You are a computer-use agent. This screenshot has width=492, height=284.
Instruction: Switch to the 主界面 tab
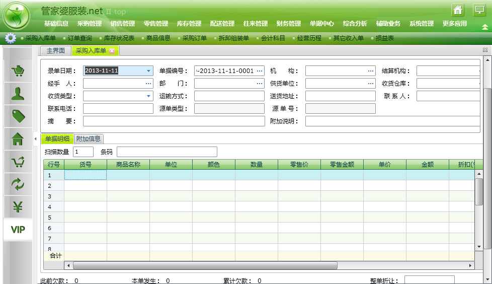(56, 51)
